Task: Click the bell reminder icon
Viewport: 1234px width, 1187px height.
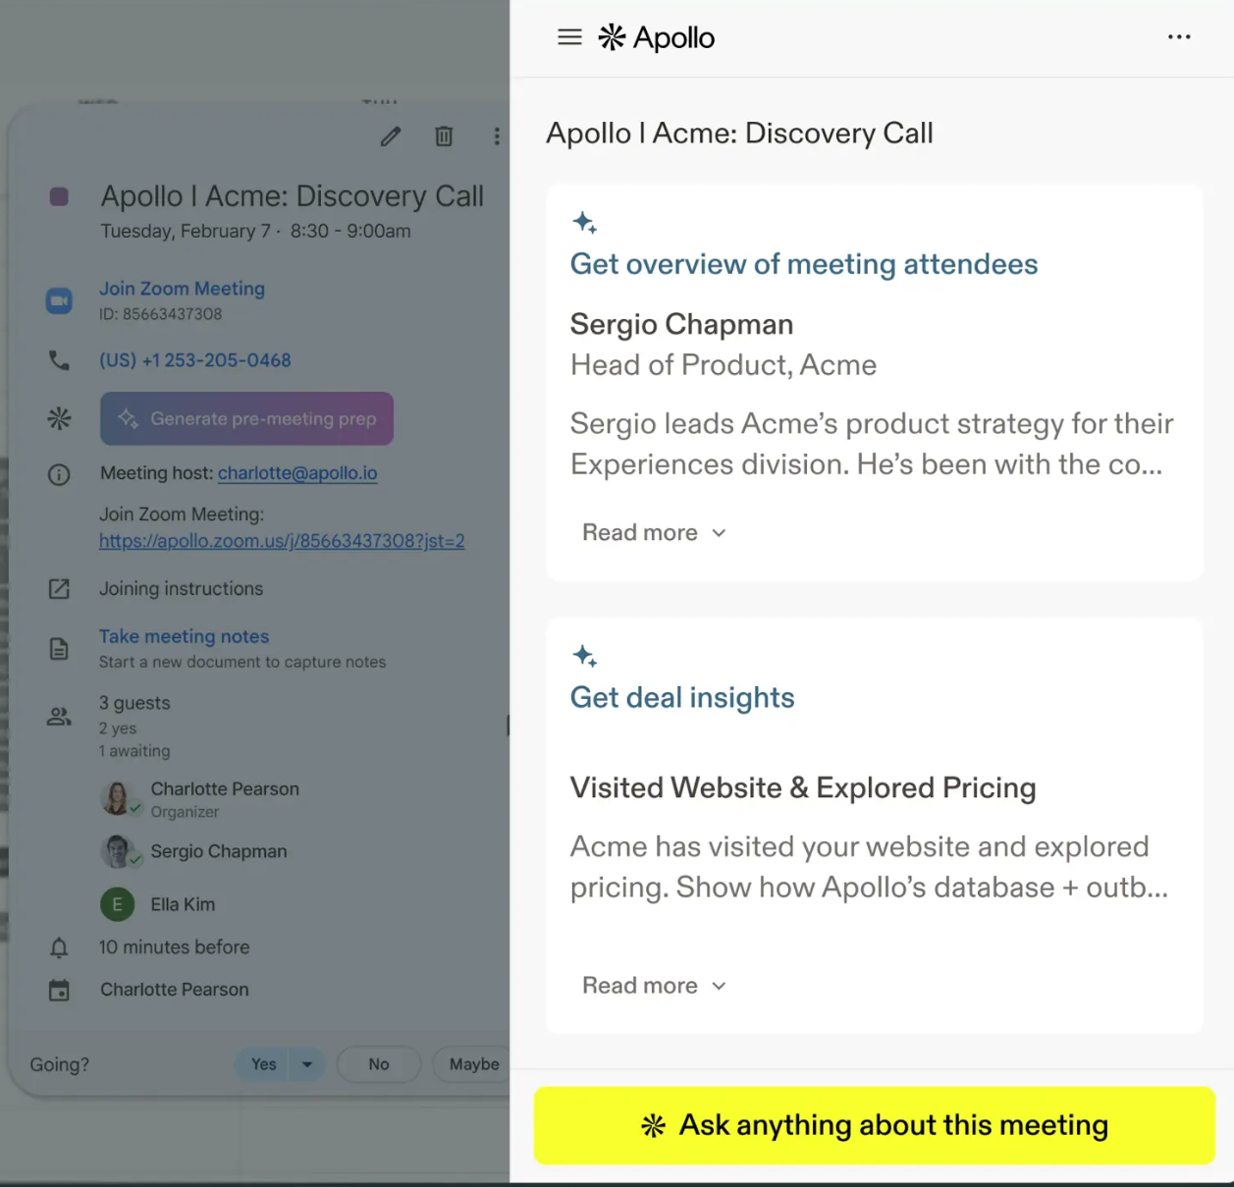Action: coord(59,947)
